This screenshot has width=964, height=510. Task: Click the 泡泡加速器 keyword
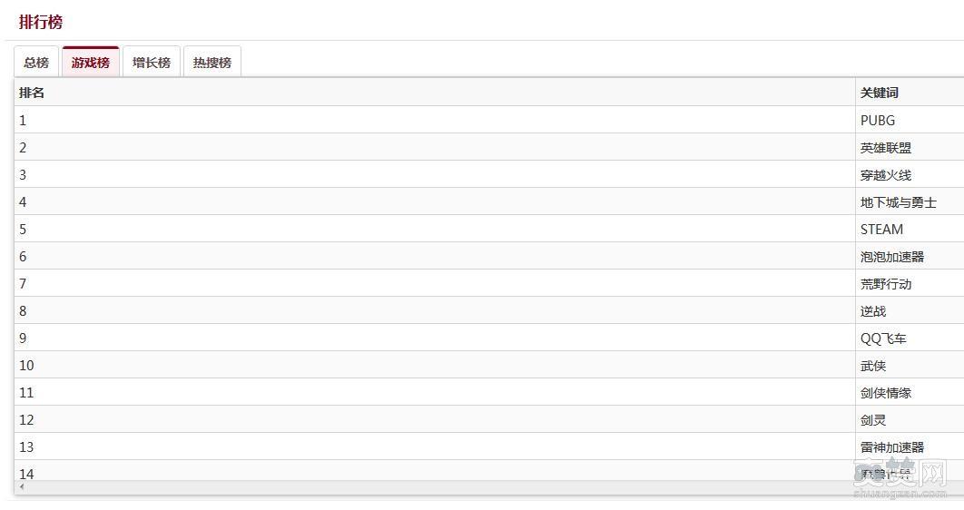pyautogui.click(x=892, y=256)
